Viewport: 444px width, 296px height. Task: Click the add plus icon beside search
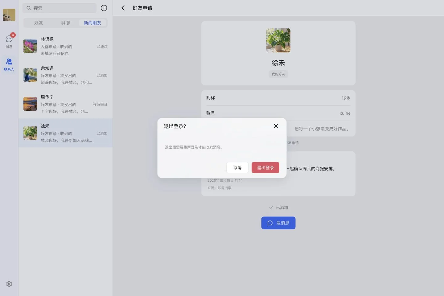pos(104,8)
